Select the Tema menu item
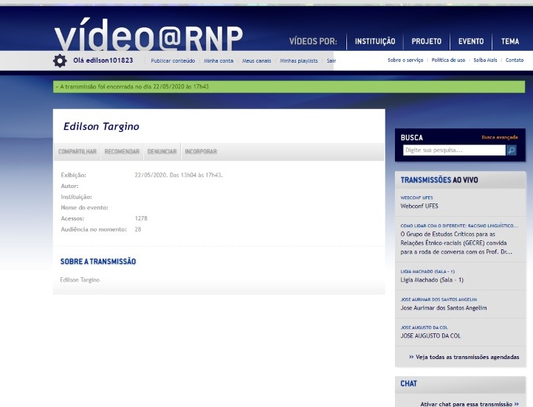 [x=510, y=41]
